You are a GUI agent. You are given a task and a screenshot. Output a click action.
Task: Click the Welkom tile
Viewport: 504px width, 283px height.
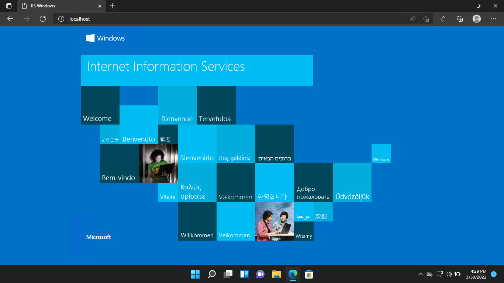pyautogui.click(x=381, y=153)
